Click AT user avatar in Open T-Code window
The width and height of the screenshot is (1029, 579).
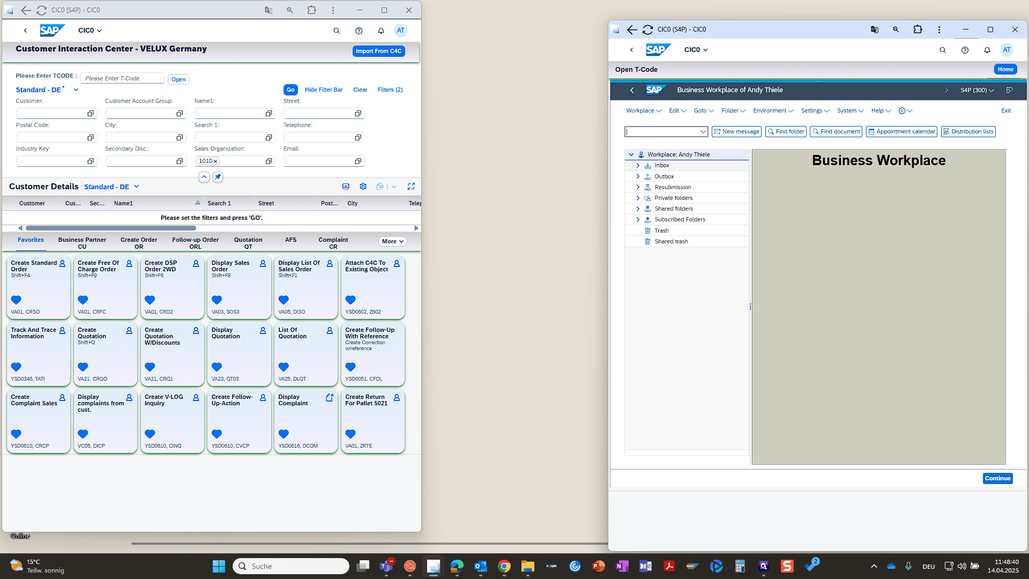(x=1007, y=50)
